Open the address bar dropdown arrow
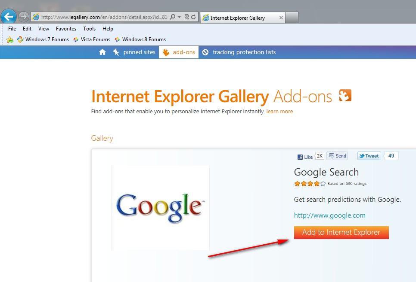Screen dimensions: 416x282 [179, 17]
